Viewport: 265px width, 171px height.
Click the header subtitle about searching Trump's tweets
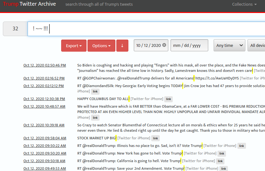pos(99,4)
